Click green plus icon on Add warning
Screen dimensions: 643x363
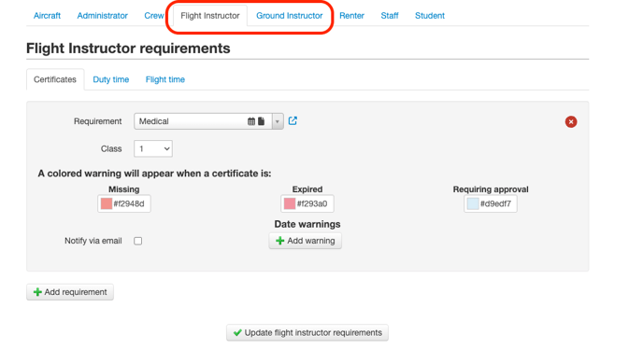(x=280, y=241)
